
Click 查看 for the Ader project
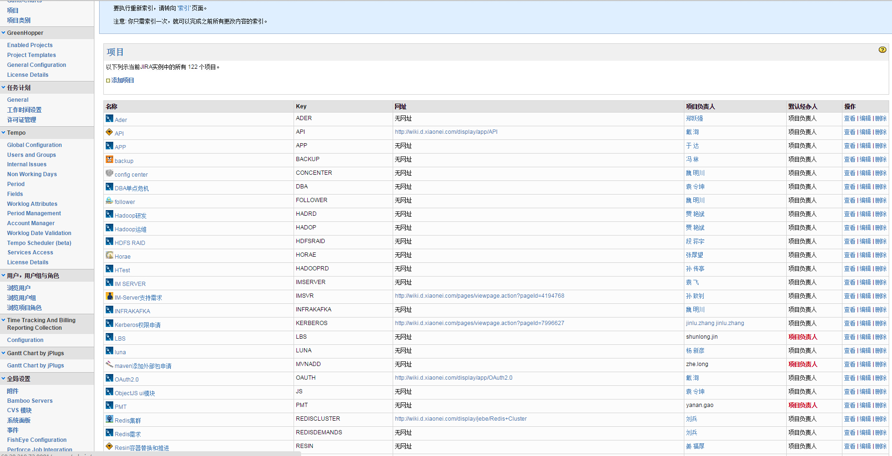click(x=850, y=119)
